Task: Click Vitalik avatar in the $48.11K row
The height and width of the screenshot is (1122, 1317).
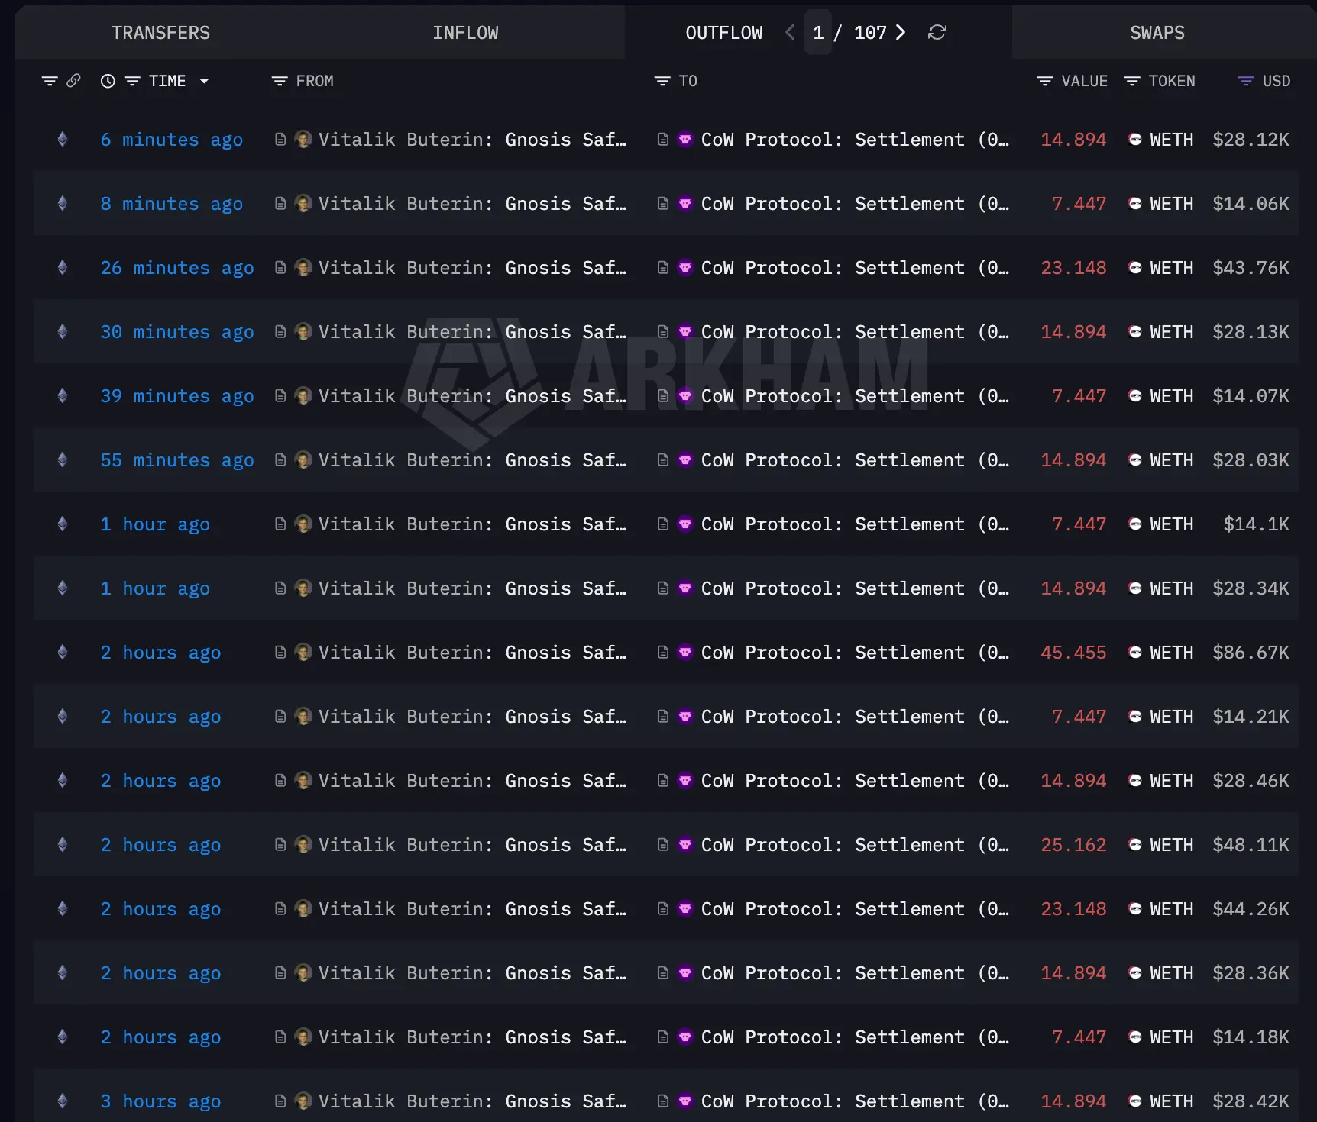Action: click(303, 844)
